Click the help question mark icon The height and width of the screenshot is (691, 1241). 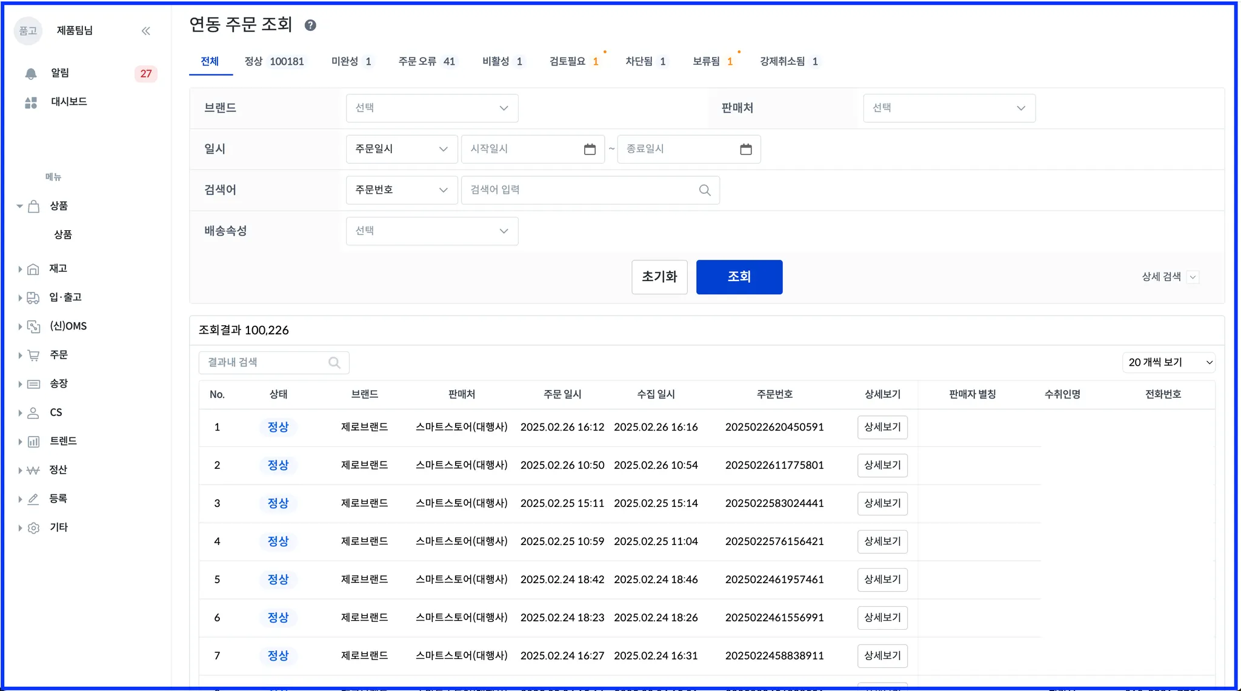310,25
